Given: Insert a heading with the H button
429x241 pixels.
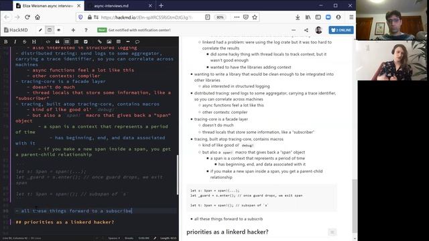Looking at the screenshot, I should [34, 42].
